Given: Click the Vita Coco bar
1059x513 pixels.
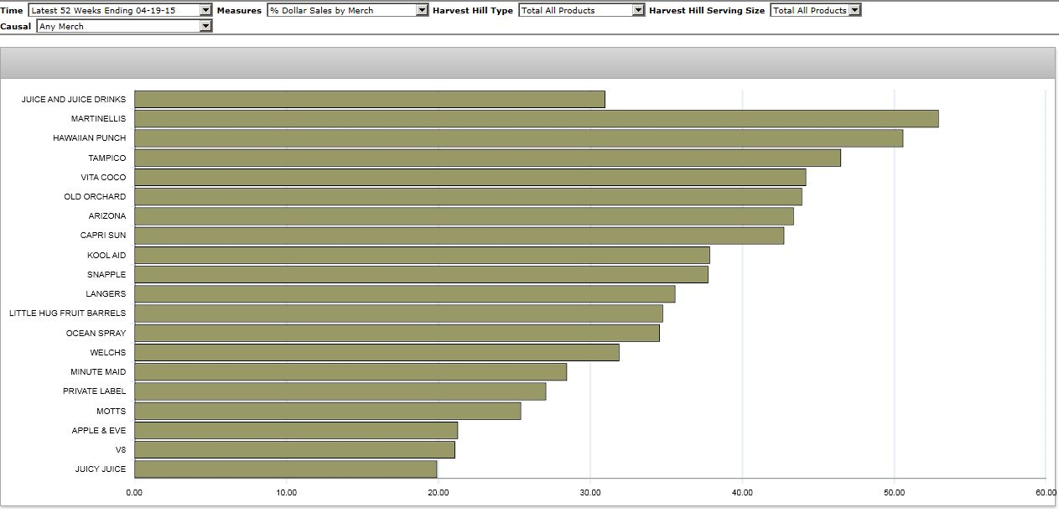Looking at the screenshot, I should click(470, 177).
